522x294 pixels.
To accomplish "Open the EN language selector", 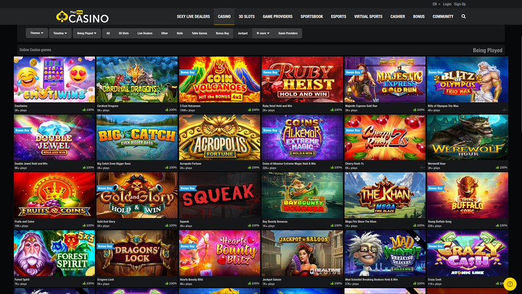I will [436, 4].
